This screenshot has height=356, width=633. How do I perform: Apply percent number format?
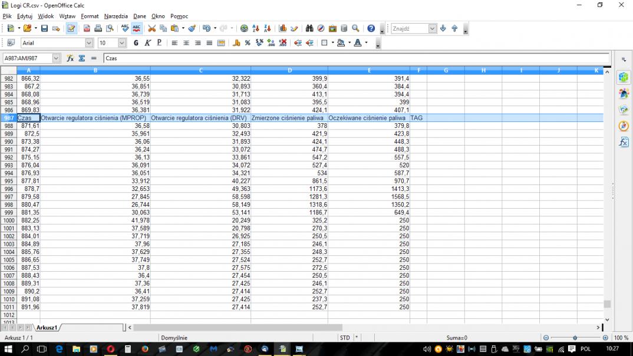[248, 43]
